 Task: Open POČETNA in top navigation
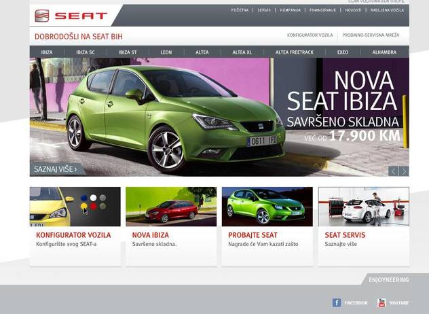240,10
